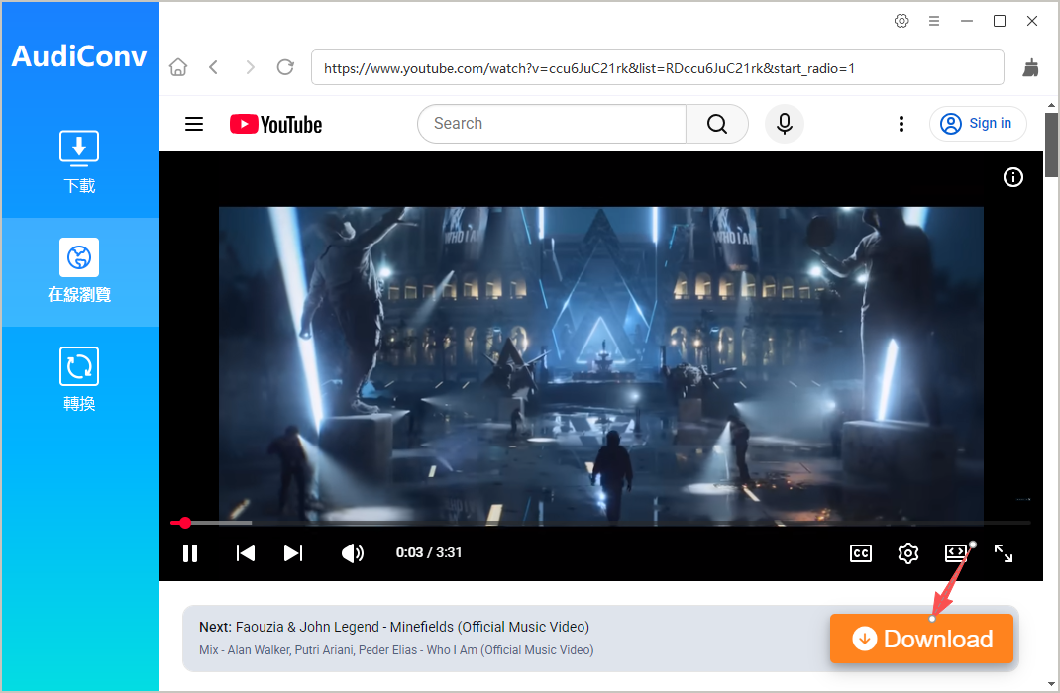Toggle closed captions CC button
Image resolution: width=1060 pixels, height=693 pixels.
(861, 553)
